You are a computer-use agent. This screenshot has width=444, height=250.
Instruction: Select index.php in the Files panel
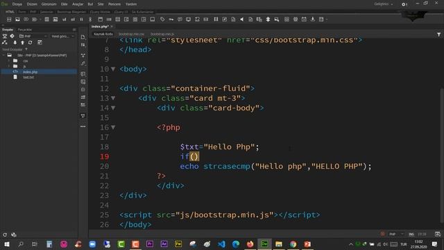(x=39, y=72)
